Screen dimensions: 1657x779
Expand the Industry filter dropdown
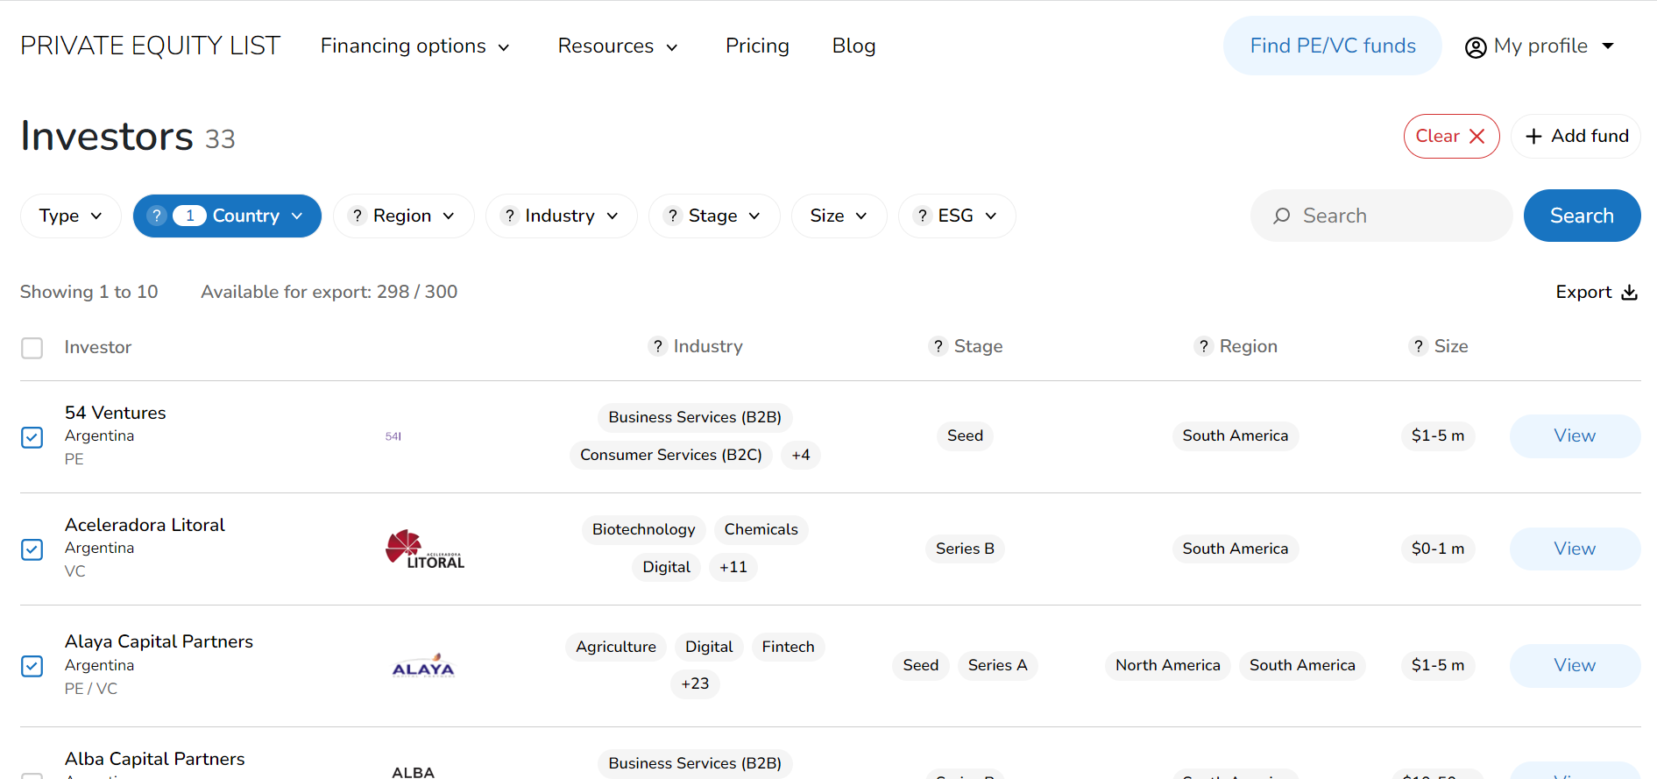tap(561, 216)
